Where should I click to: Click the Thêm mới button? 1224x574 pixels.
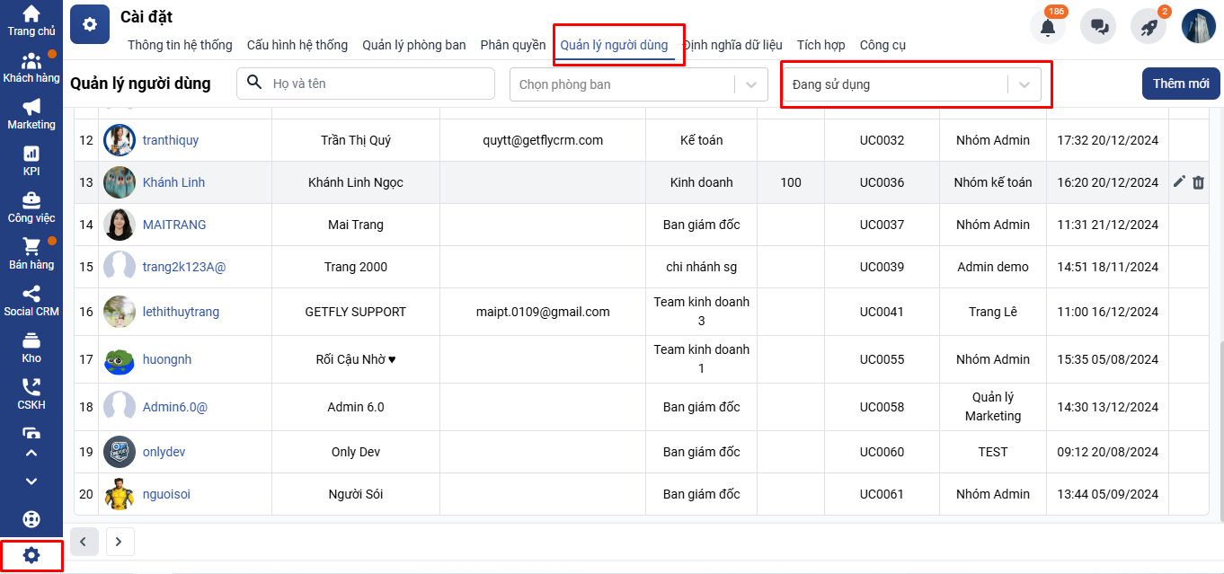[1180, 84]
